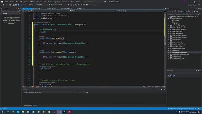Image resolution: width=202 pixels, height=114 pixels.
Task: Click the Save All icon
Action: pos(18,5)
